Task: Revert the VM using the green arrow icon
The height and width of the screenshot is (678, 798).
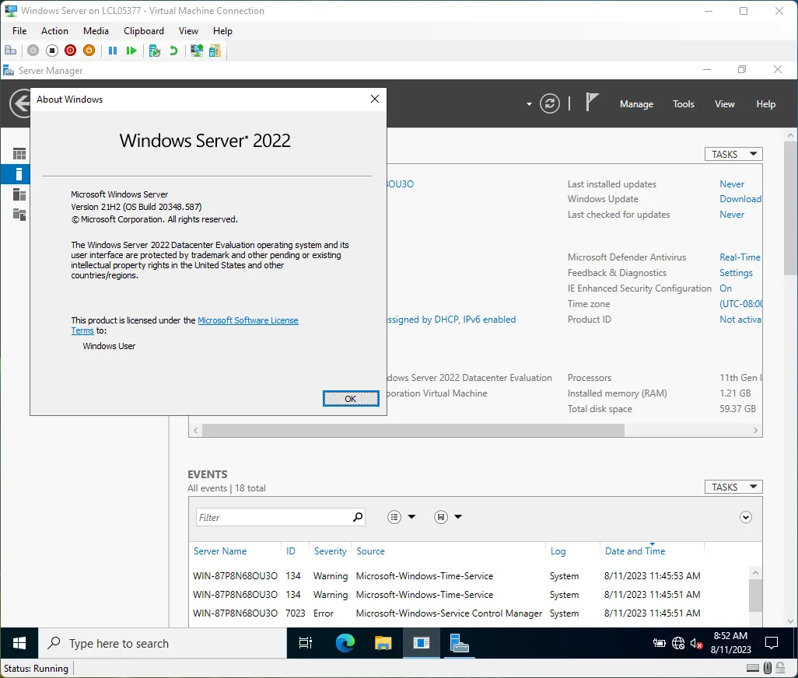Action: tap(171, 50)
